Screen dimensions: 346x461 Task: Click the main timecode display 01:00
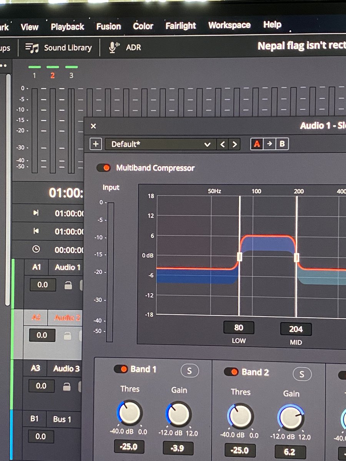tap(66, 192)
